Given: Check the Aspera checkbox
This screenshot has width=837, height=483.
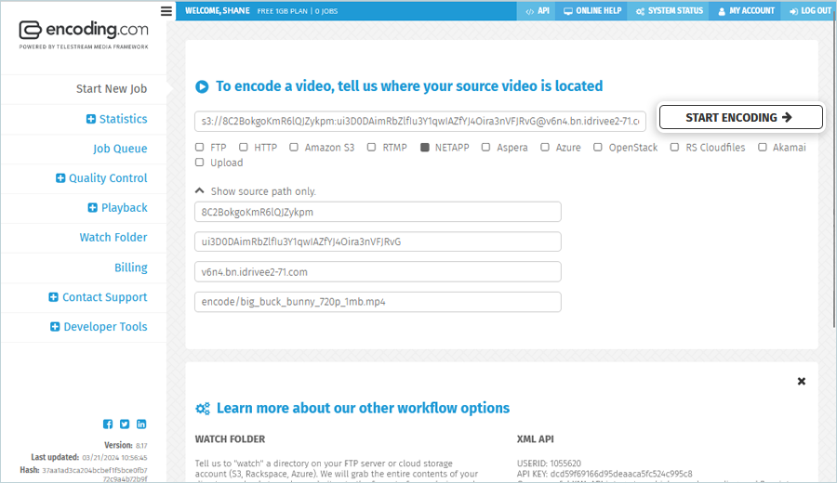Looking at the screenshot, I should [x=485, y=147].
